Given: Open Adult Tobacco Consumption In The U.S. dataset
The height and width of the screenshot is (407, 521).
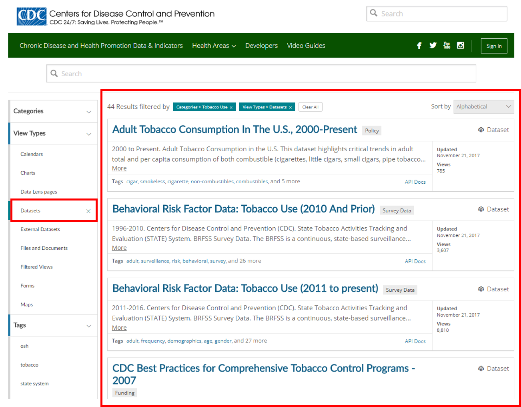Looking at the screenshot, I should 234,130.
